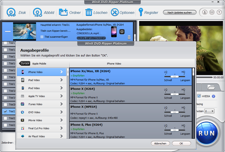Screen dimensions: 225x152
Task: Select the Abbild ISO image source
Action: (x=37, y=12)
